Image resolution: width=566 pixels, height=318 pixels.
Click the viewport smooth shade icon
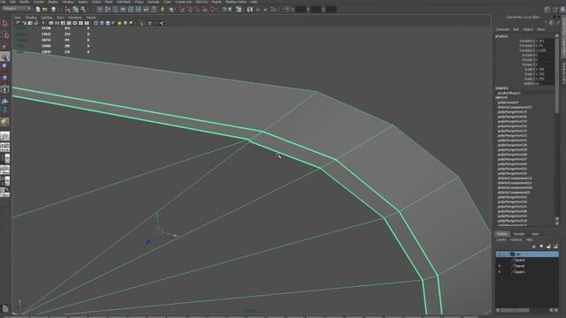pos(102,23)
